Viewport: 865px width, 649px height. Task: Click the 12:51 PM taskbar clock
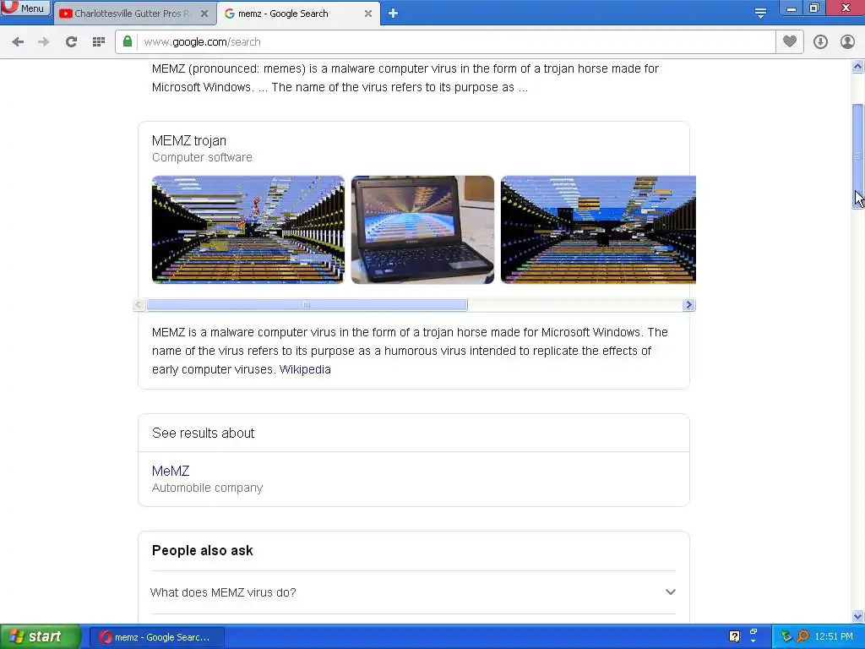point(834,637)
